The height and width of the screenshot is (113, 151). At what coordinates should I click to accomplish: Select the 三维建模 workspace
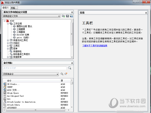21,29
